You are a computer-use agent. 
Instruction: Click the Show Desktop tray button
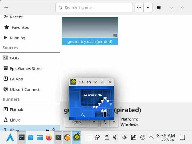pyautogui.click(x=182, y=137)
